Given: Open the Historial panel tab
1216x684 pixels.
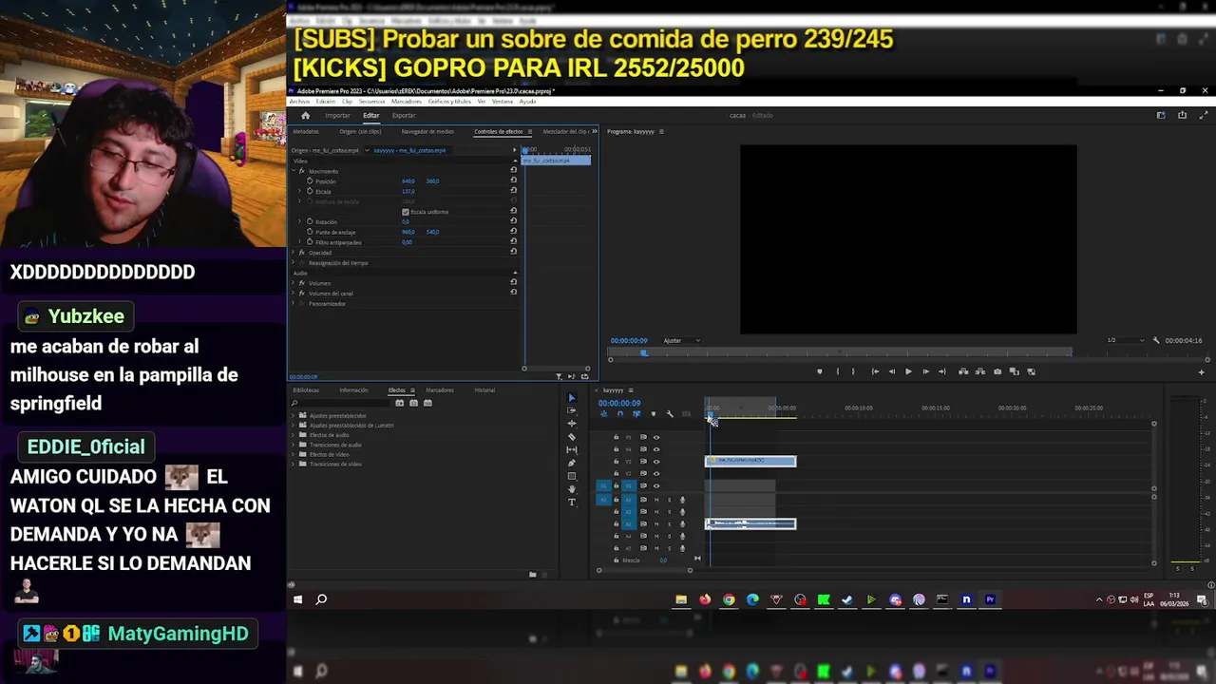Looking at the screenshot, I should coord(484,389).
